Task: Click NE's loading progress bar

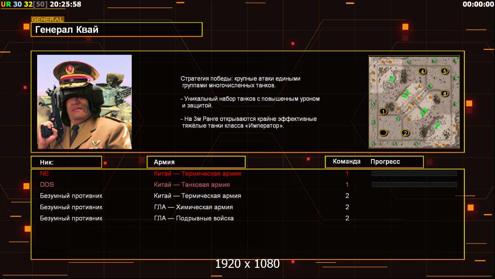Action: point(414,173)
